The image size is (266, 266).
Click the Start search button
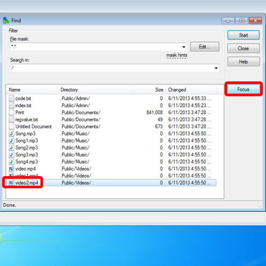pos(243,35)
